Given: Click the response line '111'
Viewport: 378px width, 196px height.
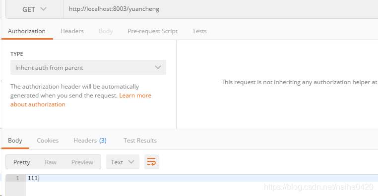Looking at the screenshot, I should click(33, 178).
